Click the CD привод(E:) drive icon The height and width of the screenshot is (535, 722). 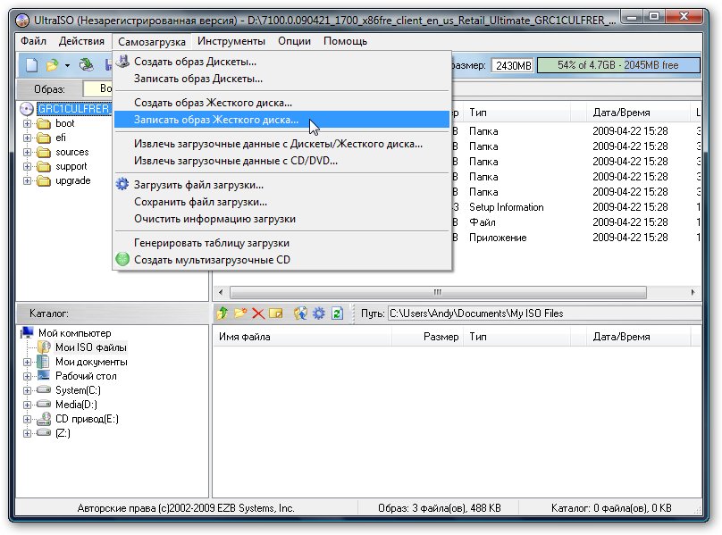click(x=44, y=419)
